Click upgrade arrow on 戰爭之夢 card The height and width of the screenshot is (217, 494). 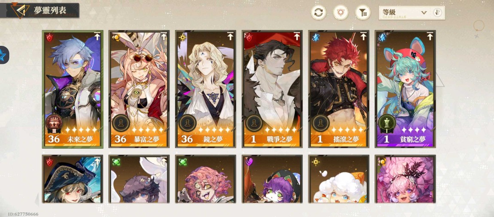297,36
